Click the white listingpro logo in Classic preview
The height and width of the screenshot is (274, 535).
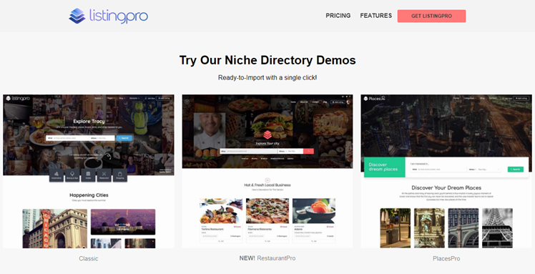coord(18,98)
